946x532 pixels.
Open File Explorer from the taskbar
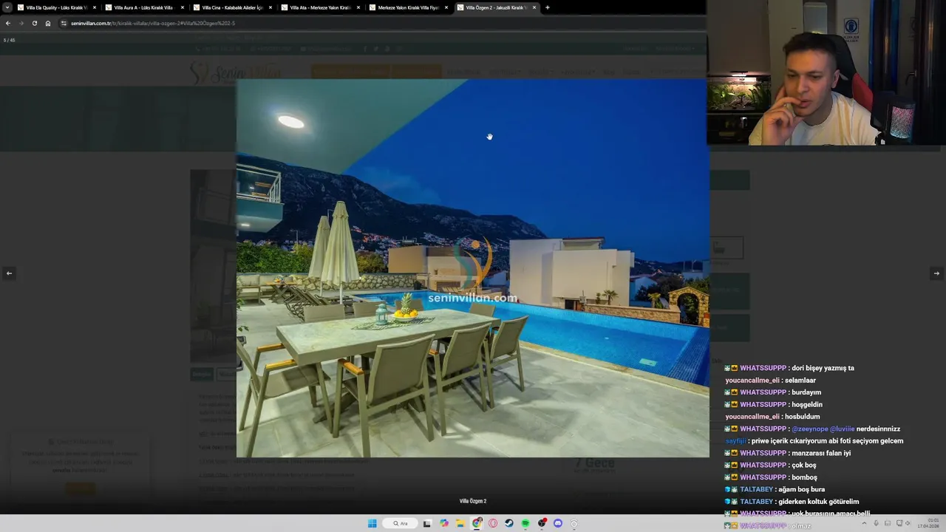click(x=460, y=524)
